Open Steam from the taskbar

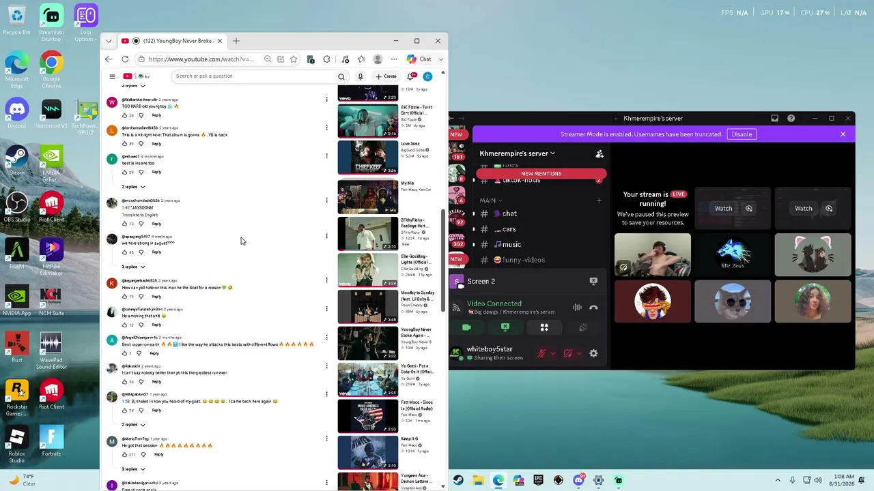tap(458, 480)
